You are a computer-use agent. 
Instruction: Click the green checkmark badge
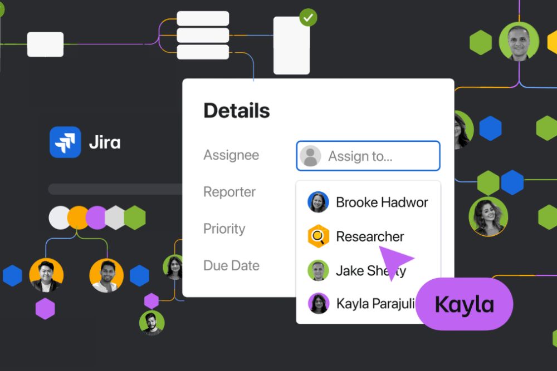pos(308,17)
